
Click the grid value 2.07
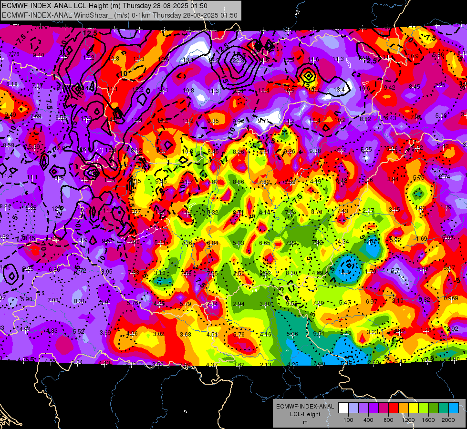click(x=368, y=211)
